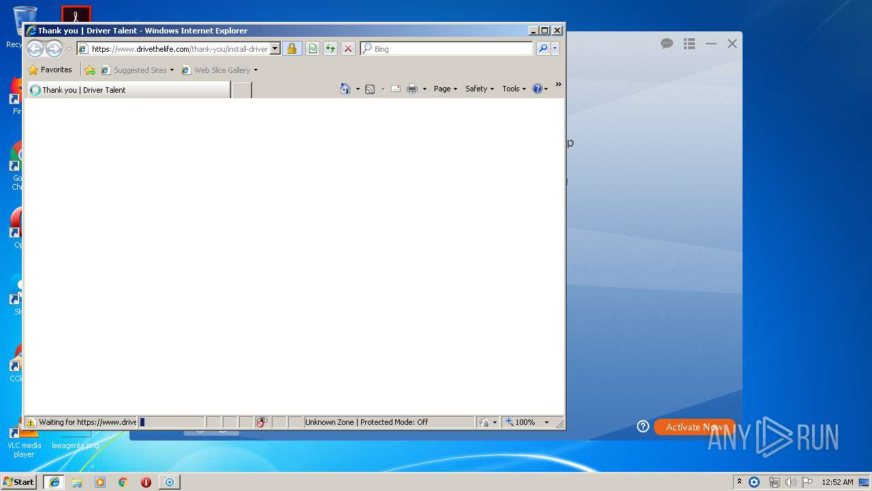Click the privacy report eye icon in status bar

click(x=262, y=422)
